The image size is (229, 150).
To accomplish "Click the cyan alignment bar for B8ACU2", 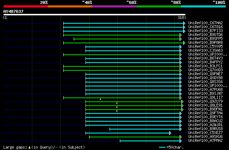I will pos(133,121).
